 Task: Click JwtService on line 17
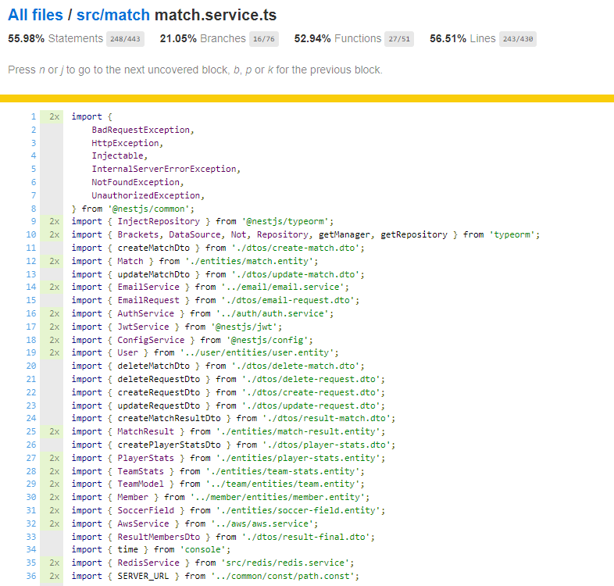click(x=143, y=327)
